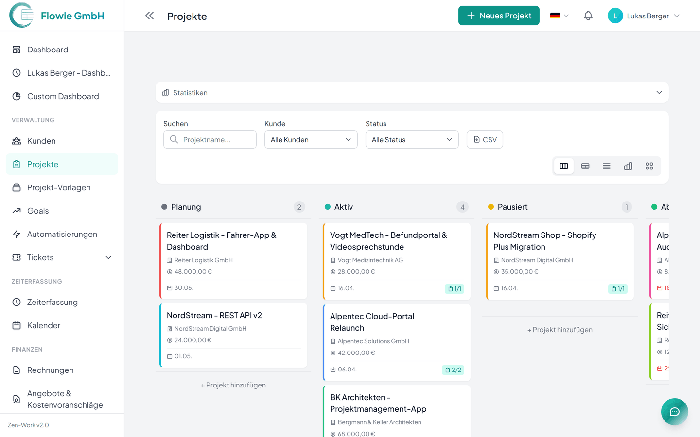Collapse the sidebar with double-chevron icon

[x=149, y=16]
